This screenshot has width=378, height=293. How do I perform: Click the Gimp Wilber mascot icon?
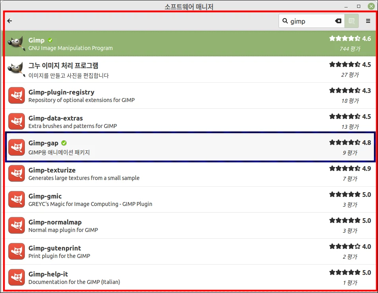tap(16, 44)
